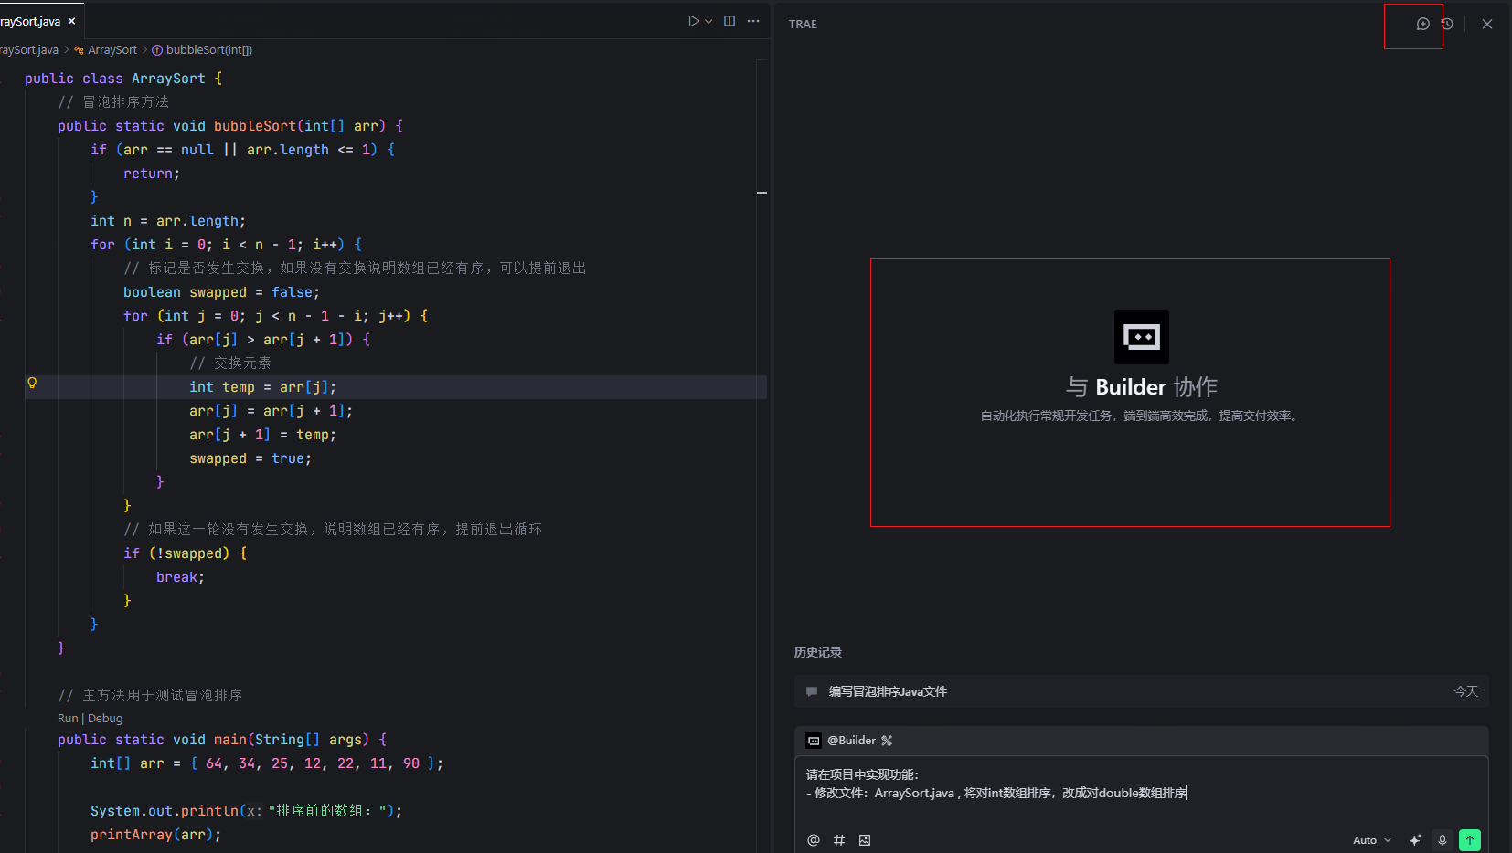
Task: Click the System.out.println line
Action: click(x=247, y=811)
